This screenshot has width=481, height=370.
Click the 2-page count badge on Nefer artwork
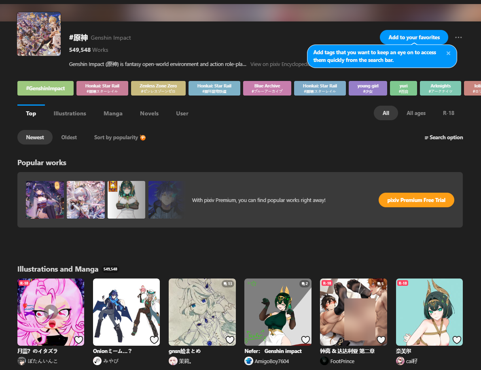click(x=305, y=284)
